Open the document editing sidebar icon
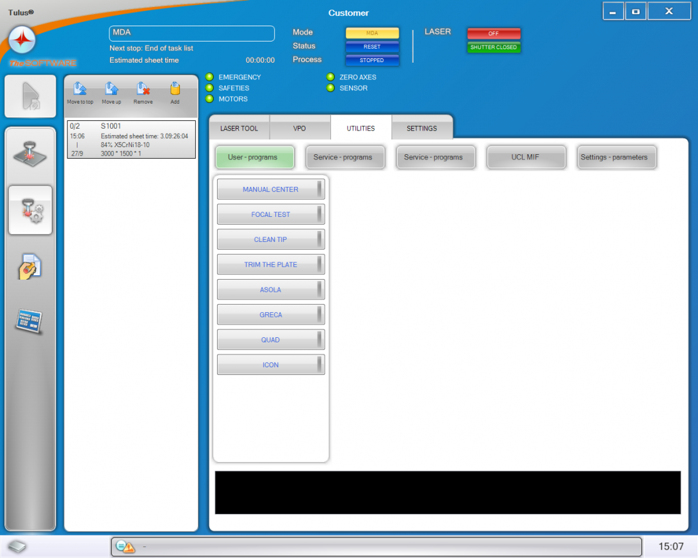 (29, 266)
